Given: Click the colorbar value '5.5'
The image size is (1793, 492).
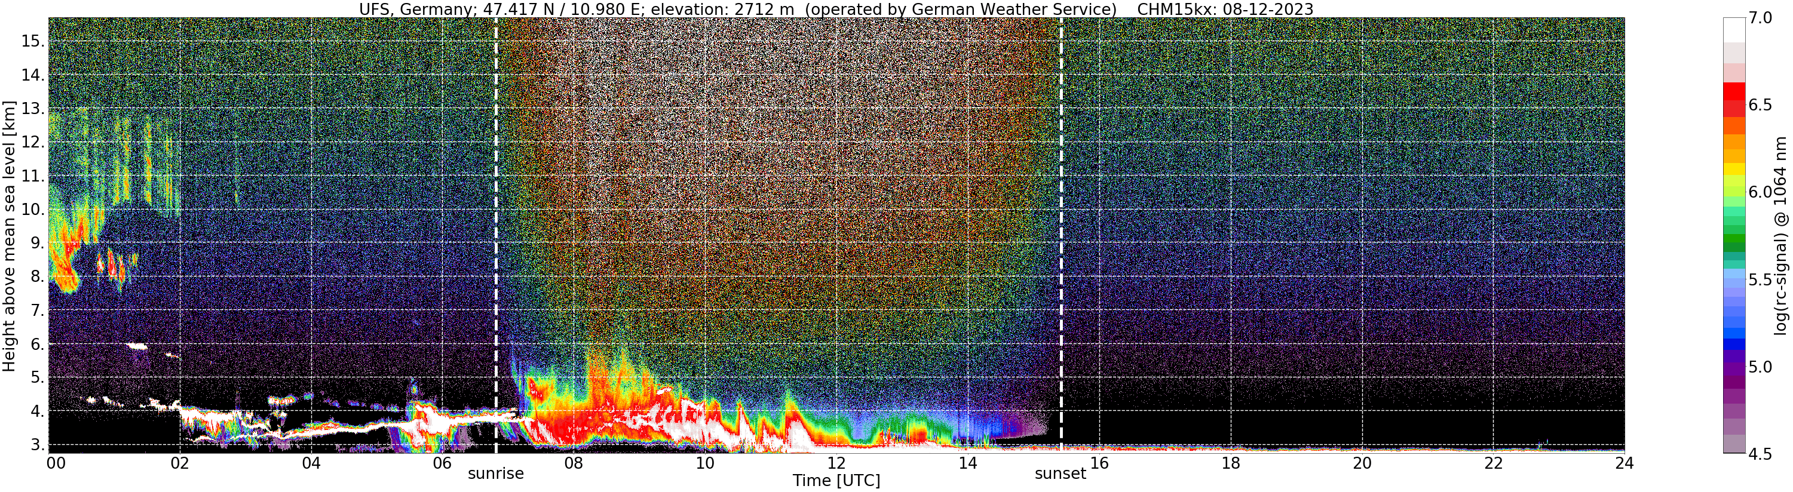Looking at the screenshot, I should (x=1760, y=280).
